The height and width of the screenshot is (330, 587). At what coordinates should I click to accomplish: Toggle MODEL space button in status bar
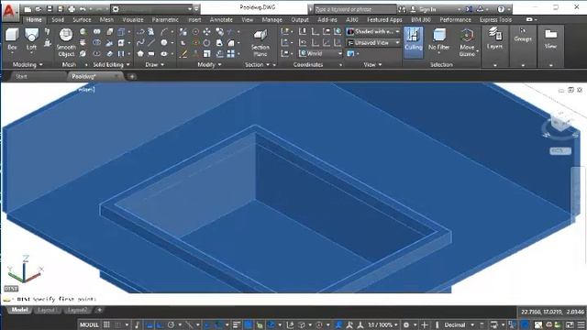(x=89, y=324)
